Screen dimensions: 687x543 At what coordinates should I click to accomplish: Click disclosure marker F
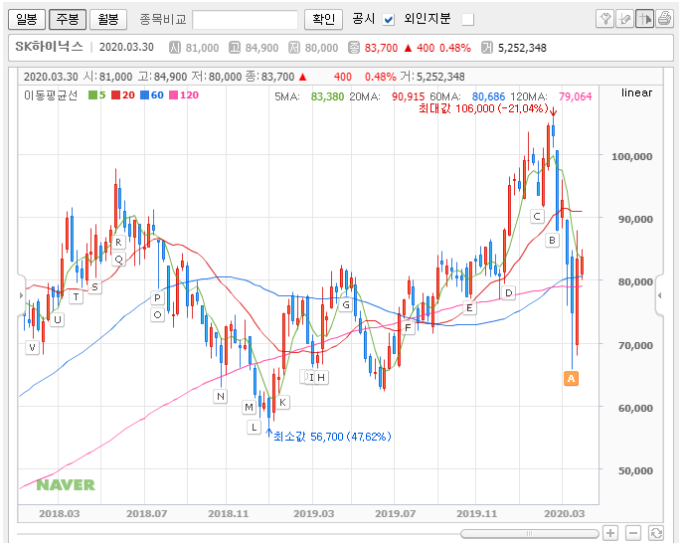(408, 328)
